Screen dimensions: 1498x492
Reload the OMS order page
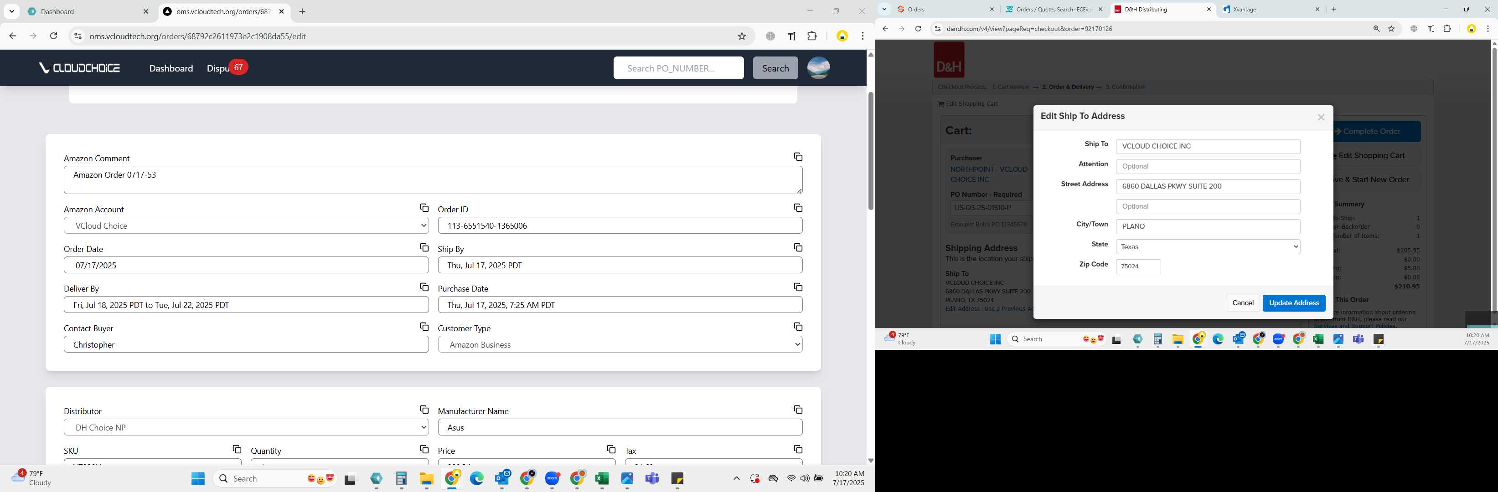click(x=53, y=36)
